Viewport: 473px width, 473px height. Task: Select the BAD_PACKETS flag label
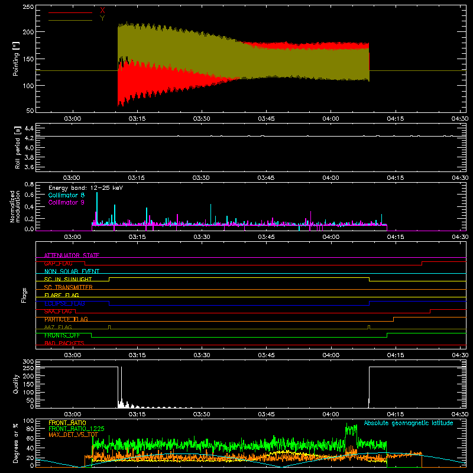tap(64, 343)
